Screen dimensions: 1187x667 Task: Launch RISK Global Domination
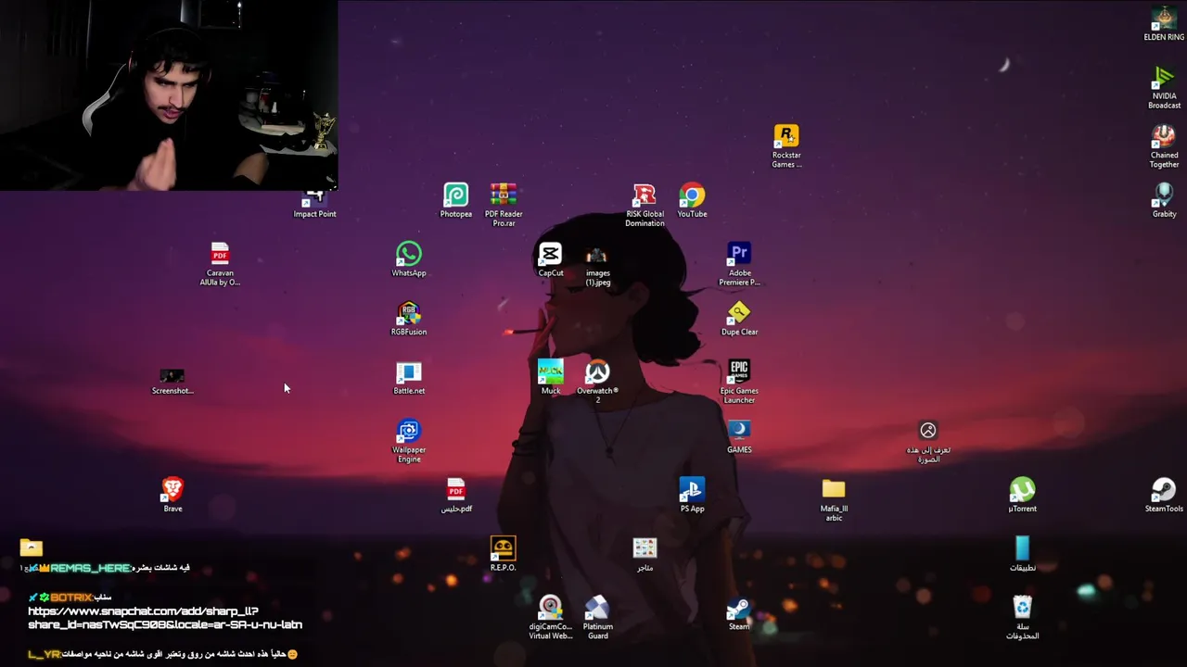(645, 205)
